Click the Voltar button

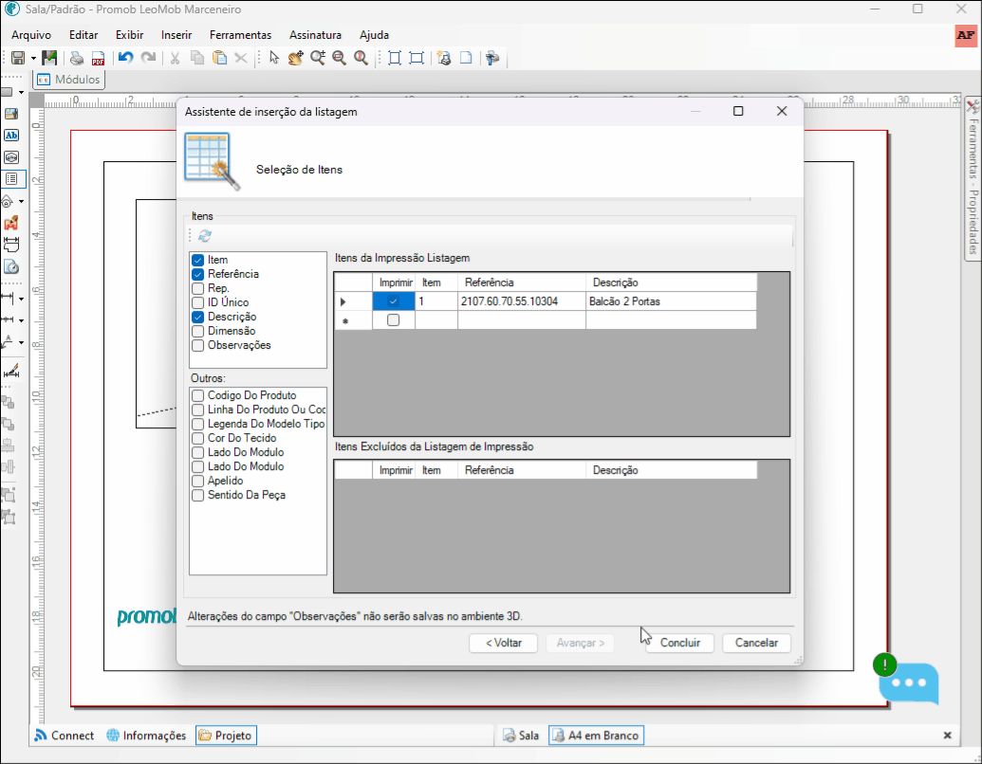click(504, 643)
